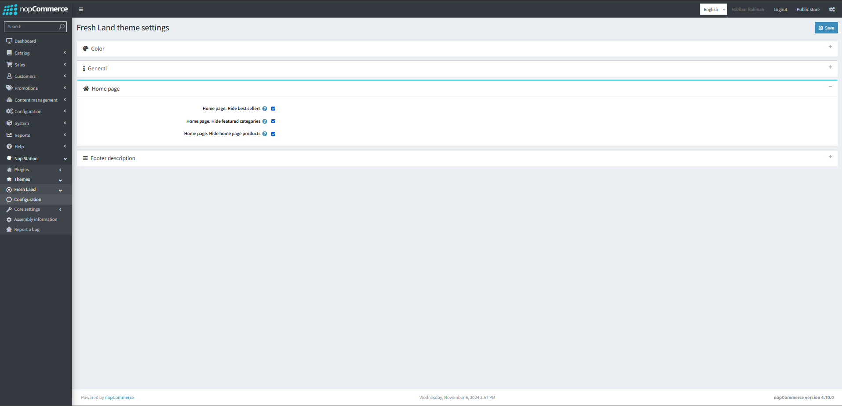Click the search magnifier icon
The image size is (842, 406).
coord(62,27)
